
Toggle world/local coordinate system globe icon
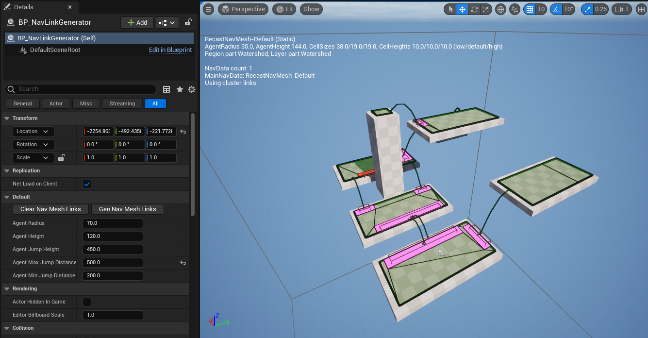point(501,9)
